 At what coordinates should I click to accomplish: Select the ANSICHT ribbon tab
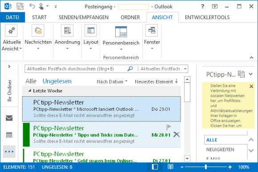point(162,17)
